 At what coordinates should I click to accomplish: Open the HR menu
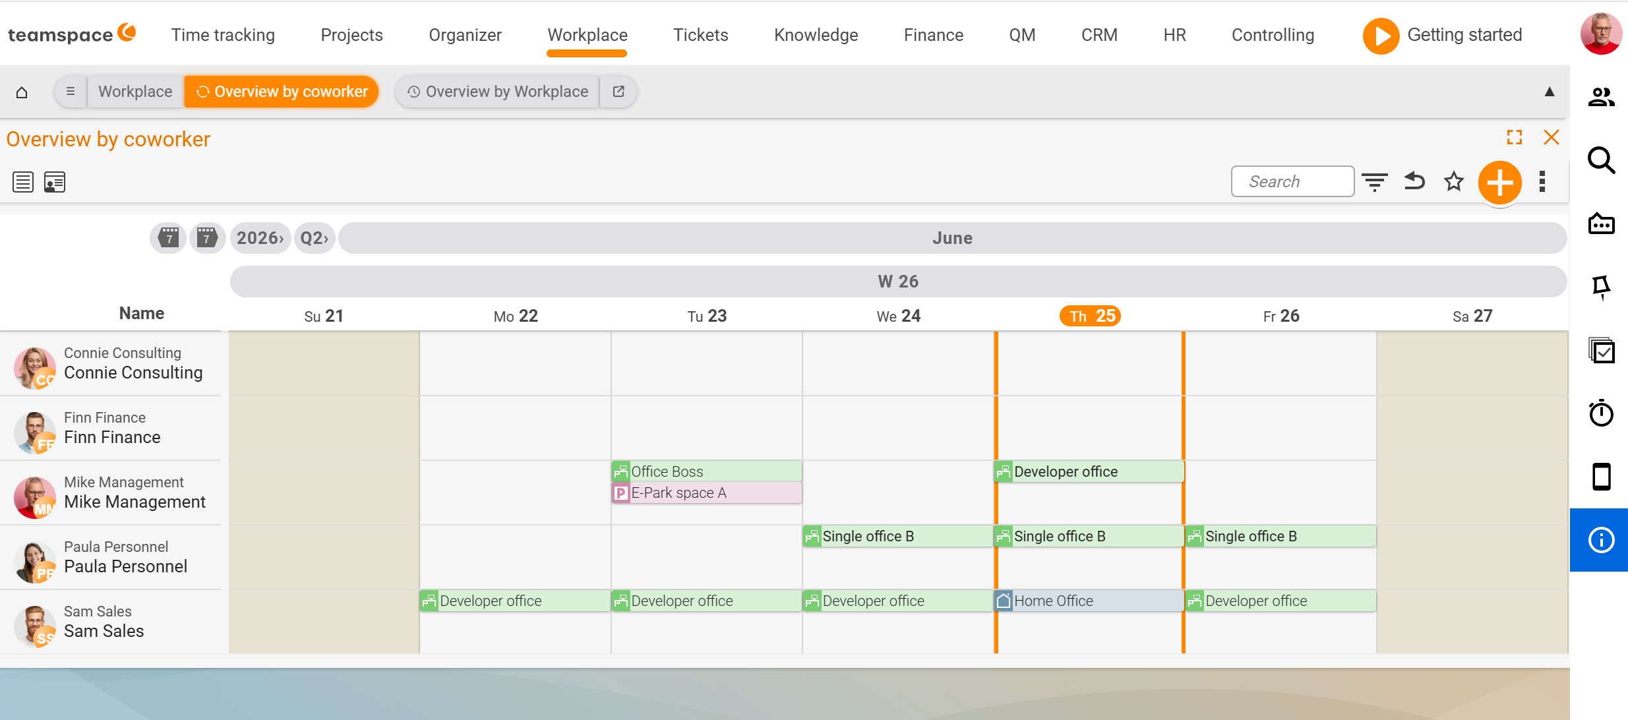[1174, 35]
